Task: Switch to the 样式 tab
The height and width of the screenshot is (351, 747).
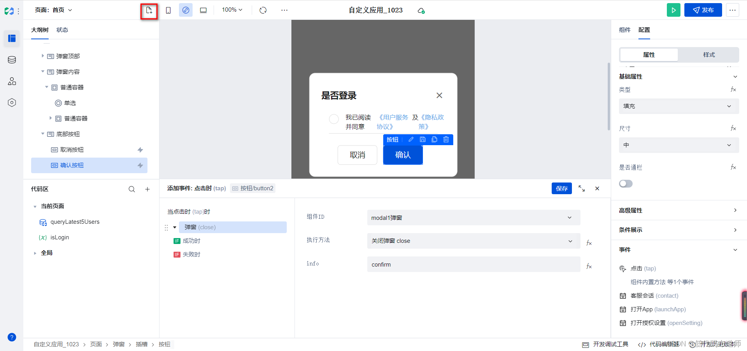Action: 708,55
